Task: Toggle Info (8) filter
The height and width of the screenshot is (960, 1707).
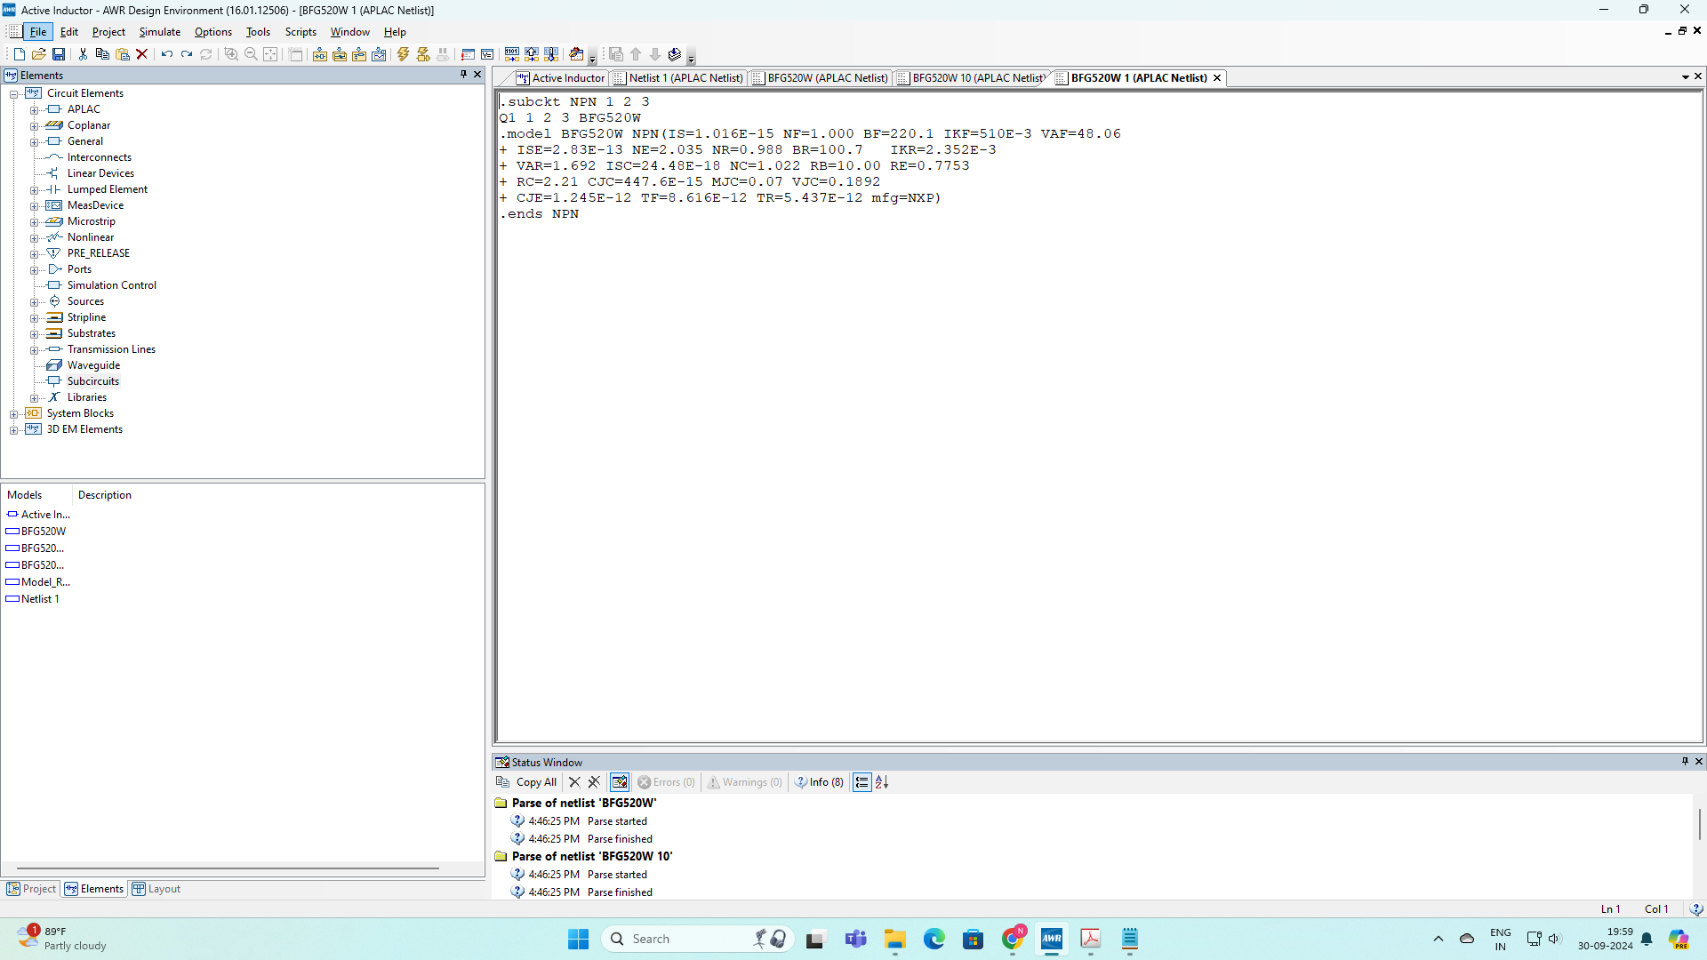Action: pyautogui.click(x=820, y=782)
